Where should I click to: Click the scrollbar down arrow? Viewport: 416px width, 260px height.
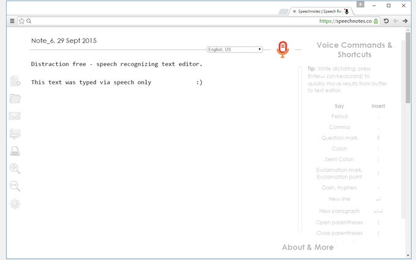(x=408, y=256)
